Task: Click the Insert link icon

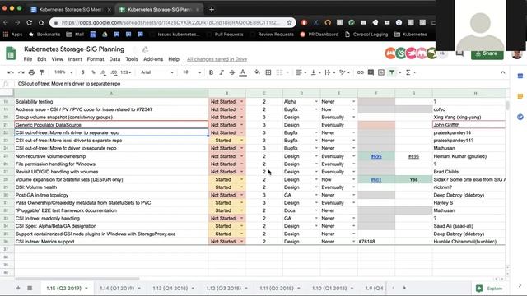Action: click(361, 72)
